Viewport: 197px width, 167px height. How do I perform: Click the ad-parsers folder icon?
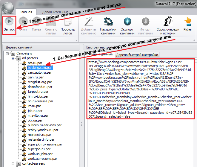click(x=19, y=58)
